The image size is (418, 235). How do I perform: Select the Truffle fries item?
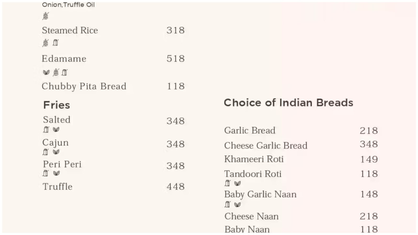coord(57,187)
